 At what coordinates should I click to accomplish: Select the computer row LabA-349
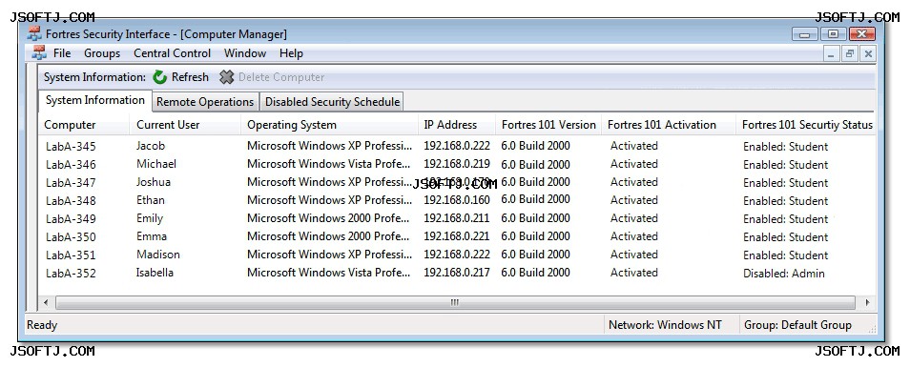point(456,218)
